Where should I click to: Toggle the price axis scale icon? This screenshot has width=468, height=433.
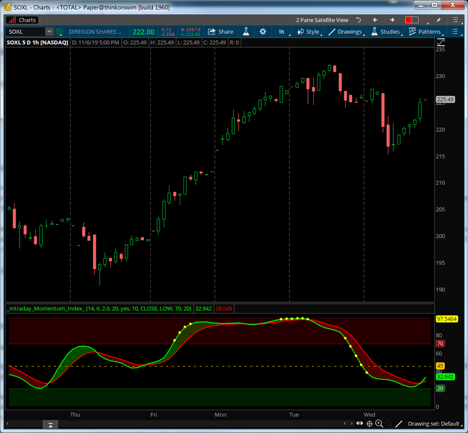point(441,42)
